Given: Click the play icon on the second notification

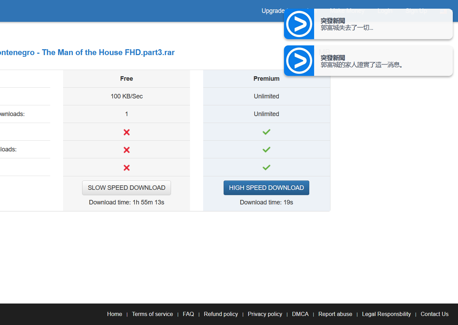Looking at the screenshot, I should [299, 61].
